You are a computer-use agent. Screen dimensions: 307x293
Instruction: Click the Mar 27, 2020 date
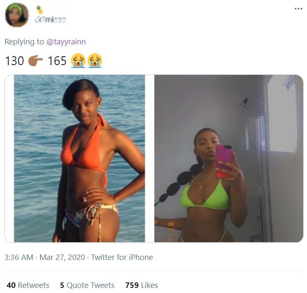tap(62, 257)
